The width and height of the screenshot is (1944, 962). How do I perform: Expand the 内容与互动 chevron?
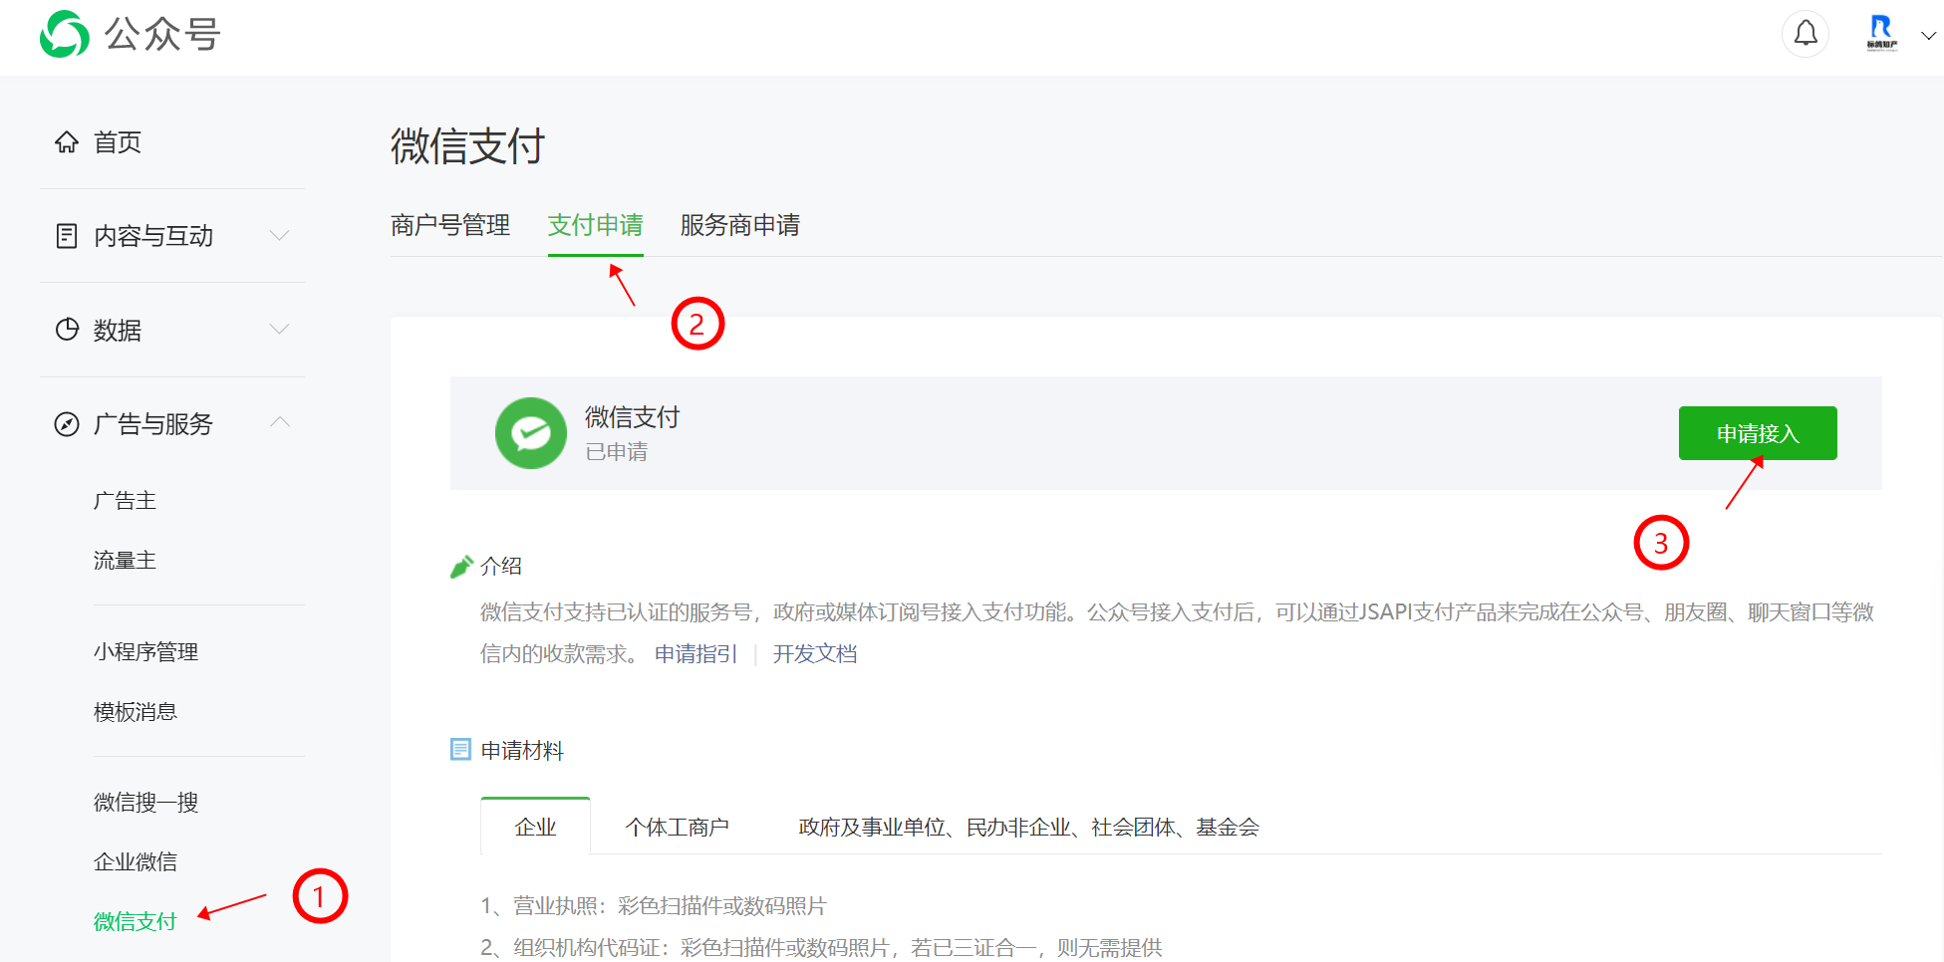(280, 235)
